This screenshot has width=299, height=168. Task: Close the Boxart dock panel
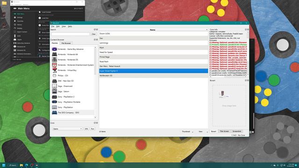(248, 80)
